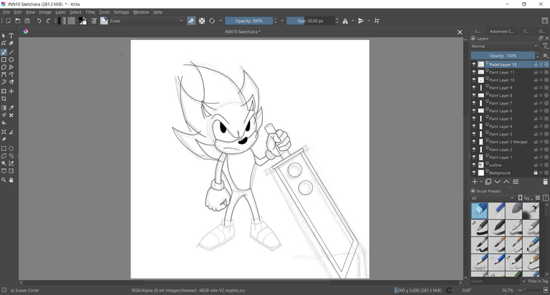Click the Save document icon

(27, 21)
